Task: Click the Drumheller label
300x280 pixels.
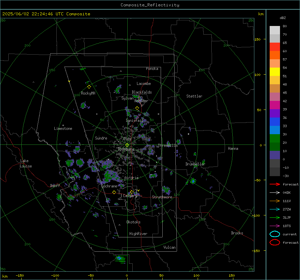Action: [195, 164]
